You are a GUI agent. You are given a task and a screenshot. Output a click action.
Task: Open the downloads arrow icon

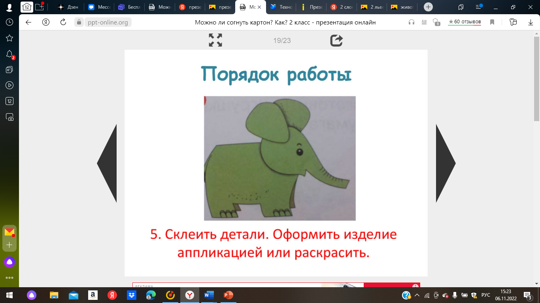point(531,22)
